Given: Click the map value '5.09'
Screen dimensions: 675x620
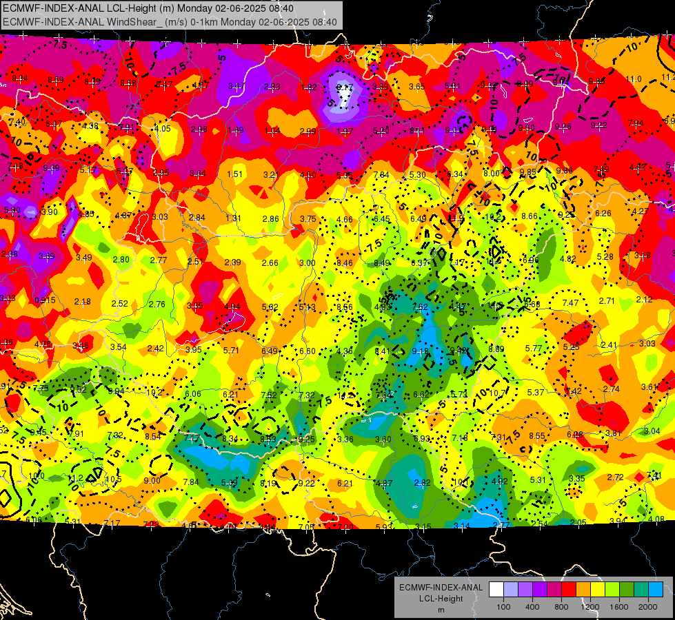Looking at the screenshot, I should [230, 483].
